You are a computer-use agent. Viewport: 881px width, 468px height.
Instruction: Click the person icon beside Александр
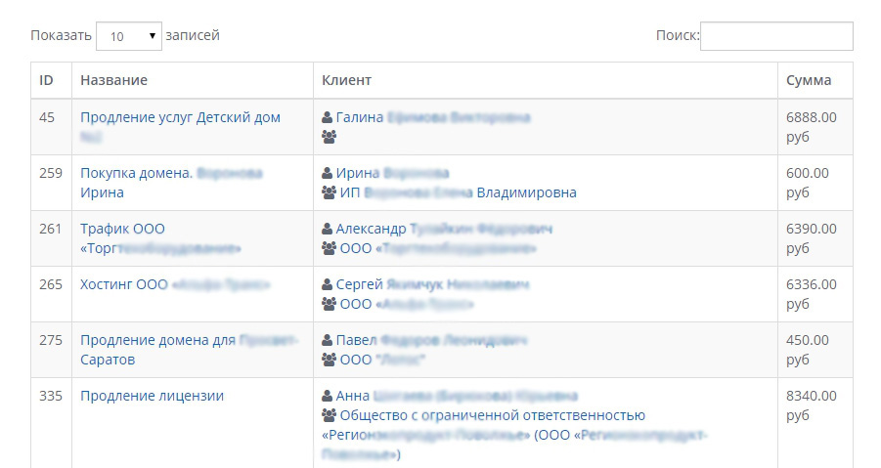pyautogui.click(x=328, y=229)
